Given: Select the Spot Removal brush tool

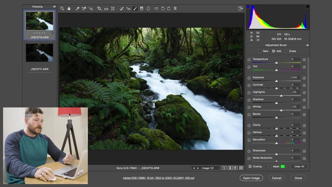Looking at the screenshot, I should 121,9.
